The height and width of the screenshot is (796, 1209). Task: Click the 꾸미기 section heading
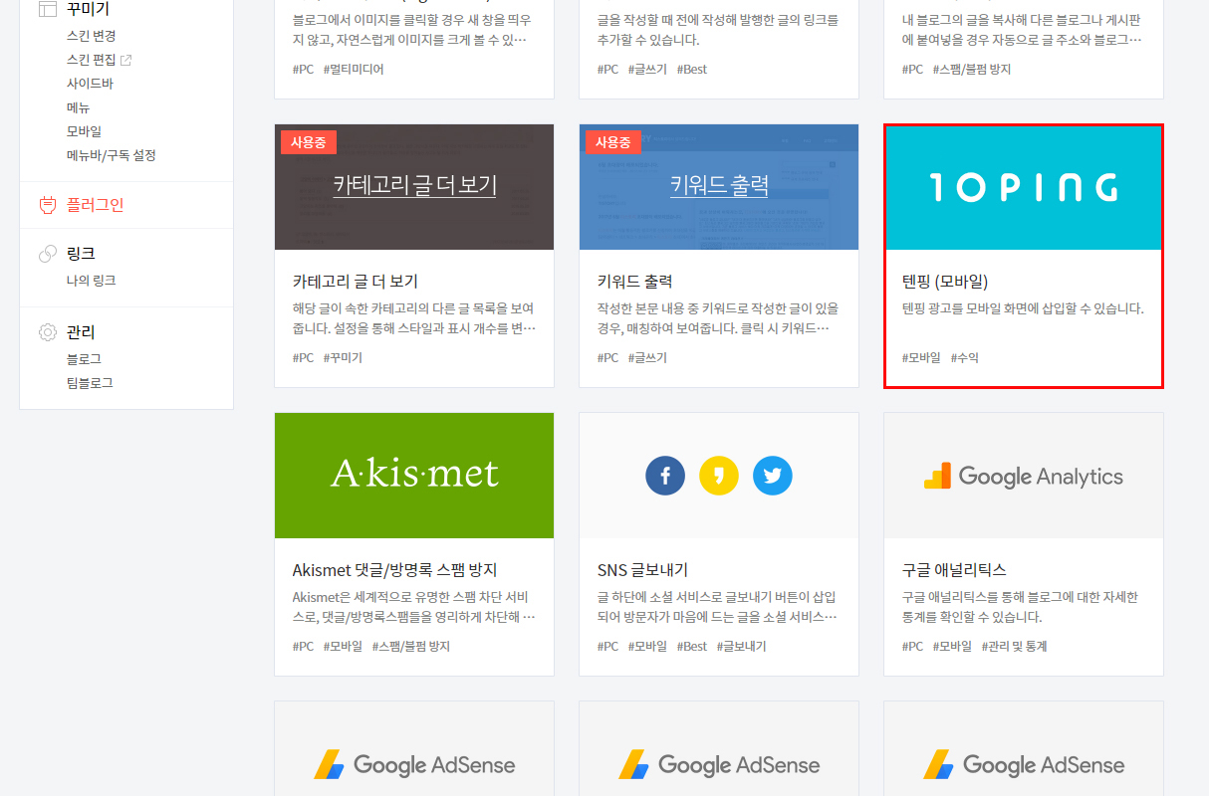(x=88, y=9)
